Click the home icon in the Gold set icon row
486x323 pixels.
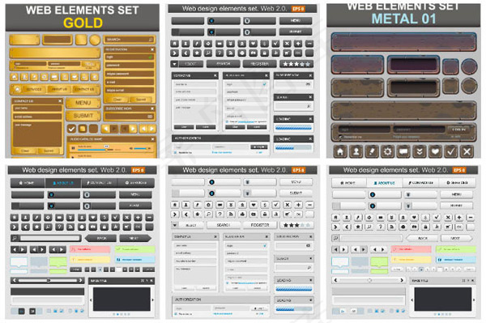pyautogui.click(x=15, y=77)
